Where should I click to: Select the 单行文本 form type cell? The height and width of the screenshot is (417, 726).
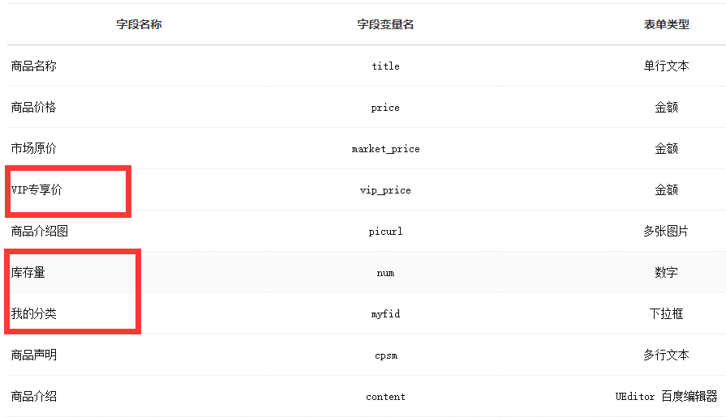[x=666, y=66]
